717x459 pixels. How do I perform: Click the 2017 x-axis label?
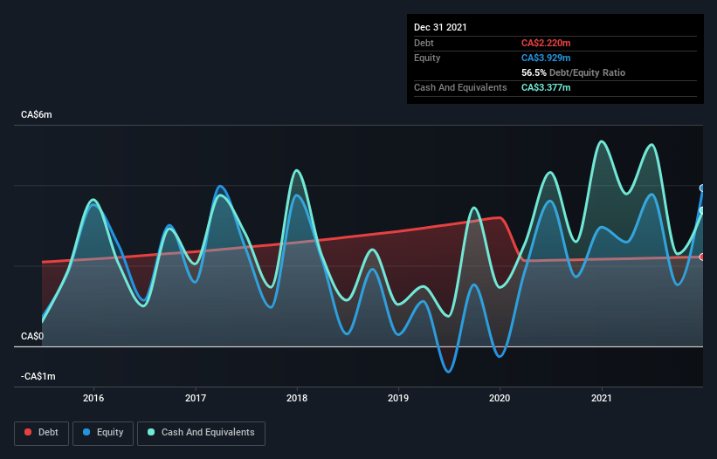coord(196,398)
